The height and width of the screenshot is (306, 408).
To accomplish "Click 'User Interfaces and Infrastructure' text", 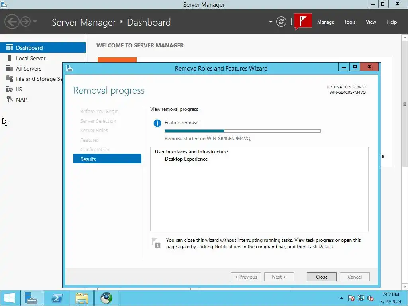I will (191, 152).
